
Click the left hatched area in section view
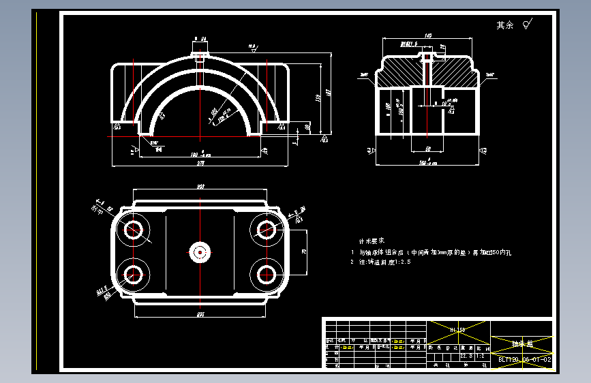tap(401, 72)
